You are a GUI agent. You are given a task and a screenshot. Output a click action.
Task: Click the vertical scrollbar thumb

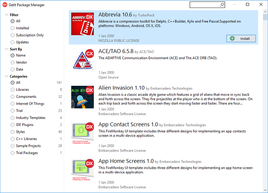[x=265, y=18]
